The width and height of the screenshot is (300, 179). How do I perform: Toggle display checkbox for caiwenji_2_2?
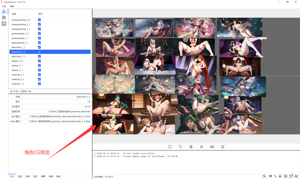(x=39, y=79)
